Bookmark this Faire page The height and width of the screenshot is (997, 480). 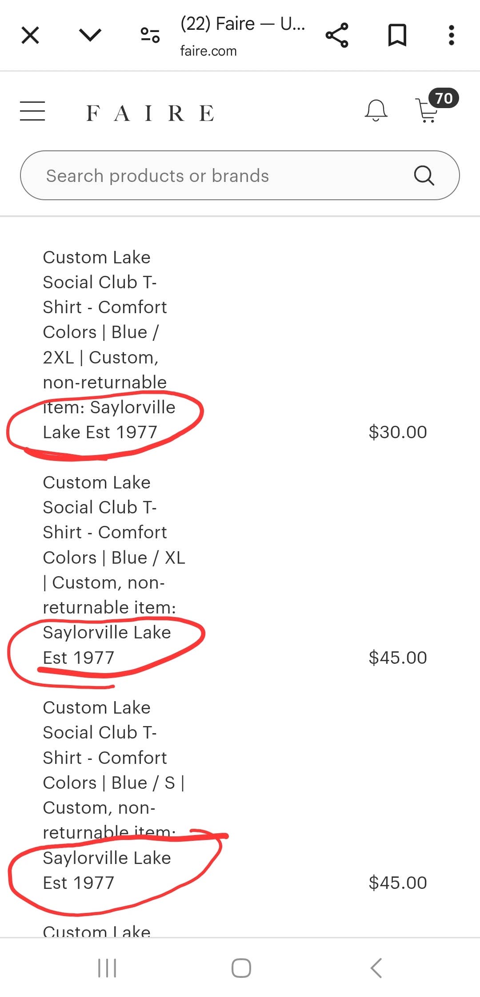pyautogui.click(x=397, y=35)
